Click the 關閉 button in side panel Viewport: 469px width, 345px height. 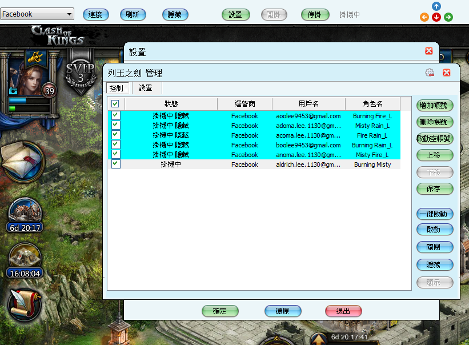[435, 247]
